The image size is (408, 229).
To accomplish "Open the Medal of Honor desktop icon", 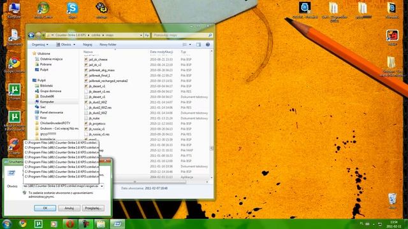I will coord(14,121).
